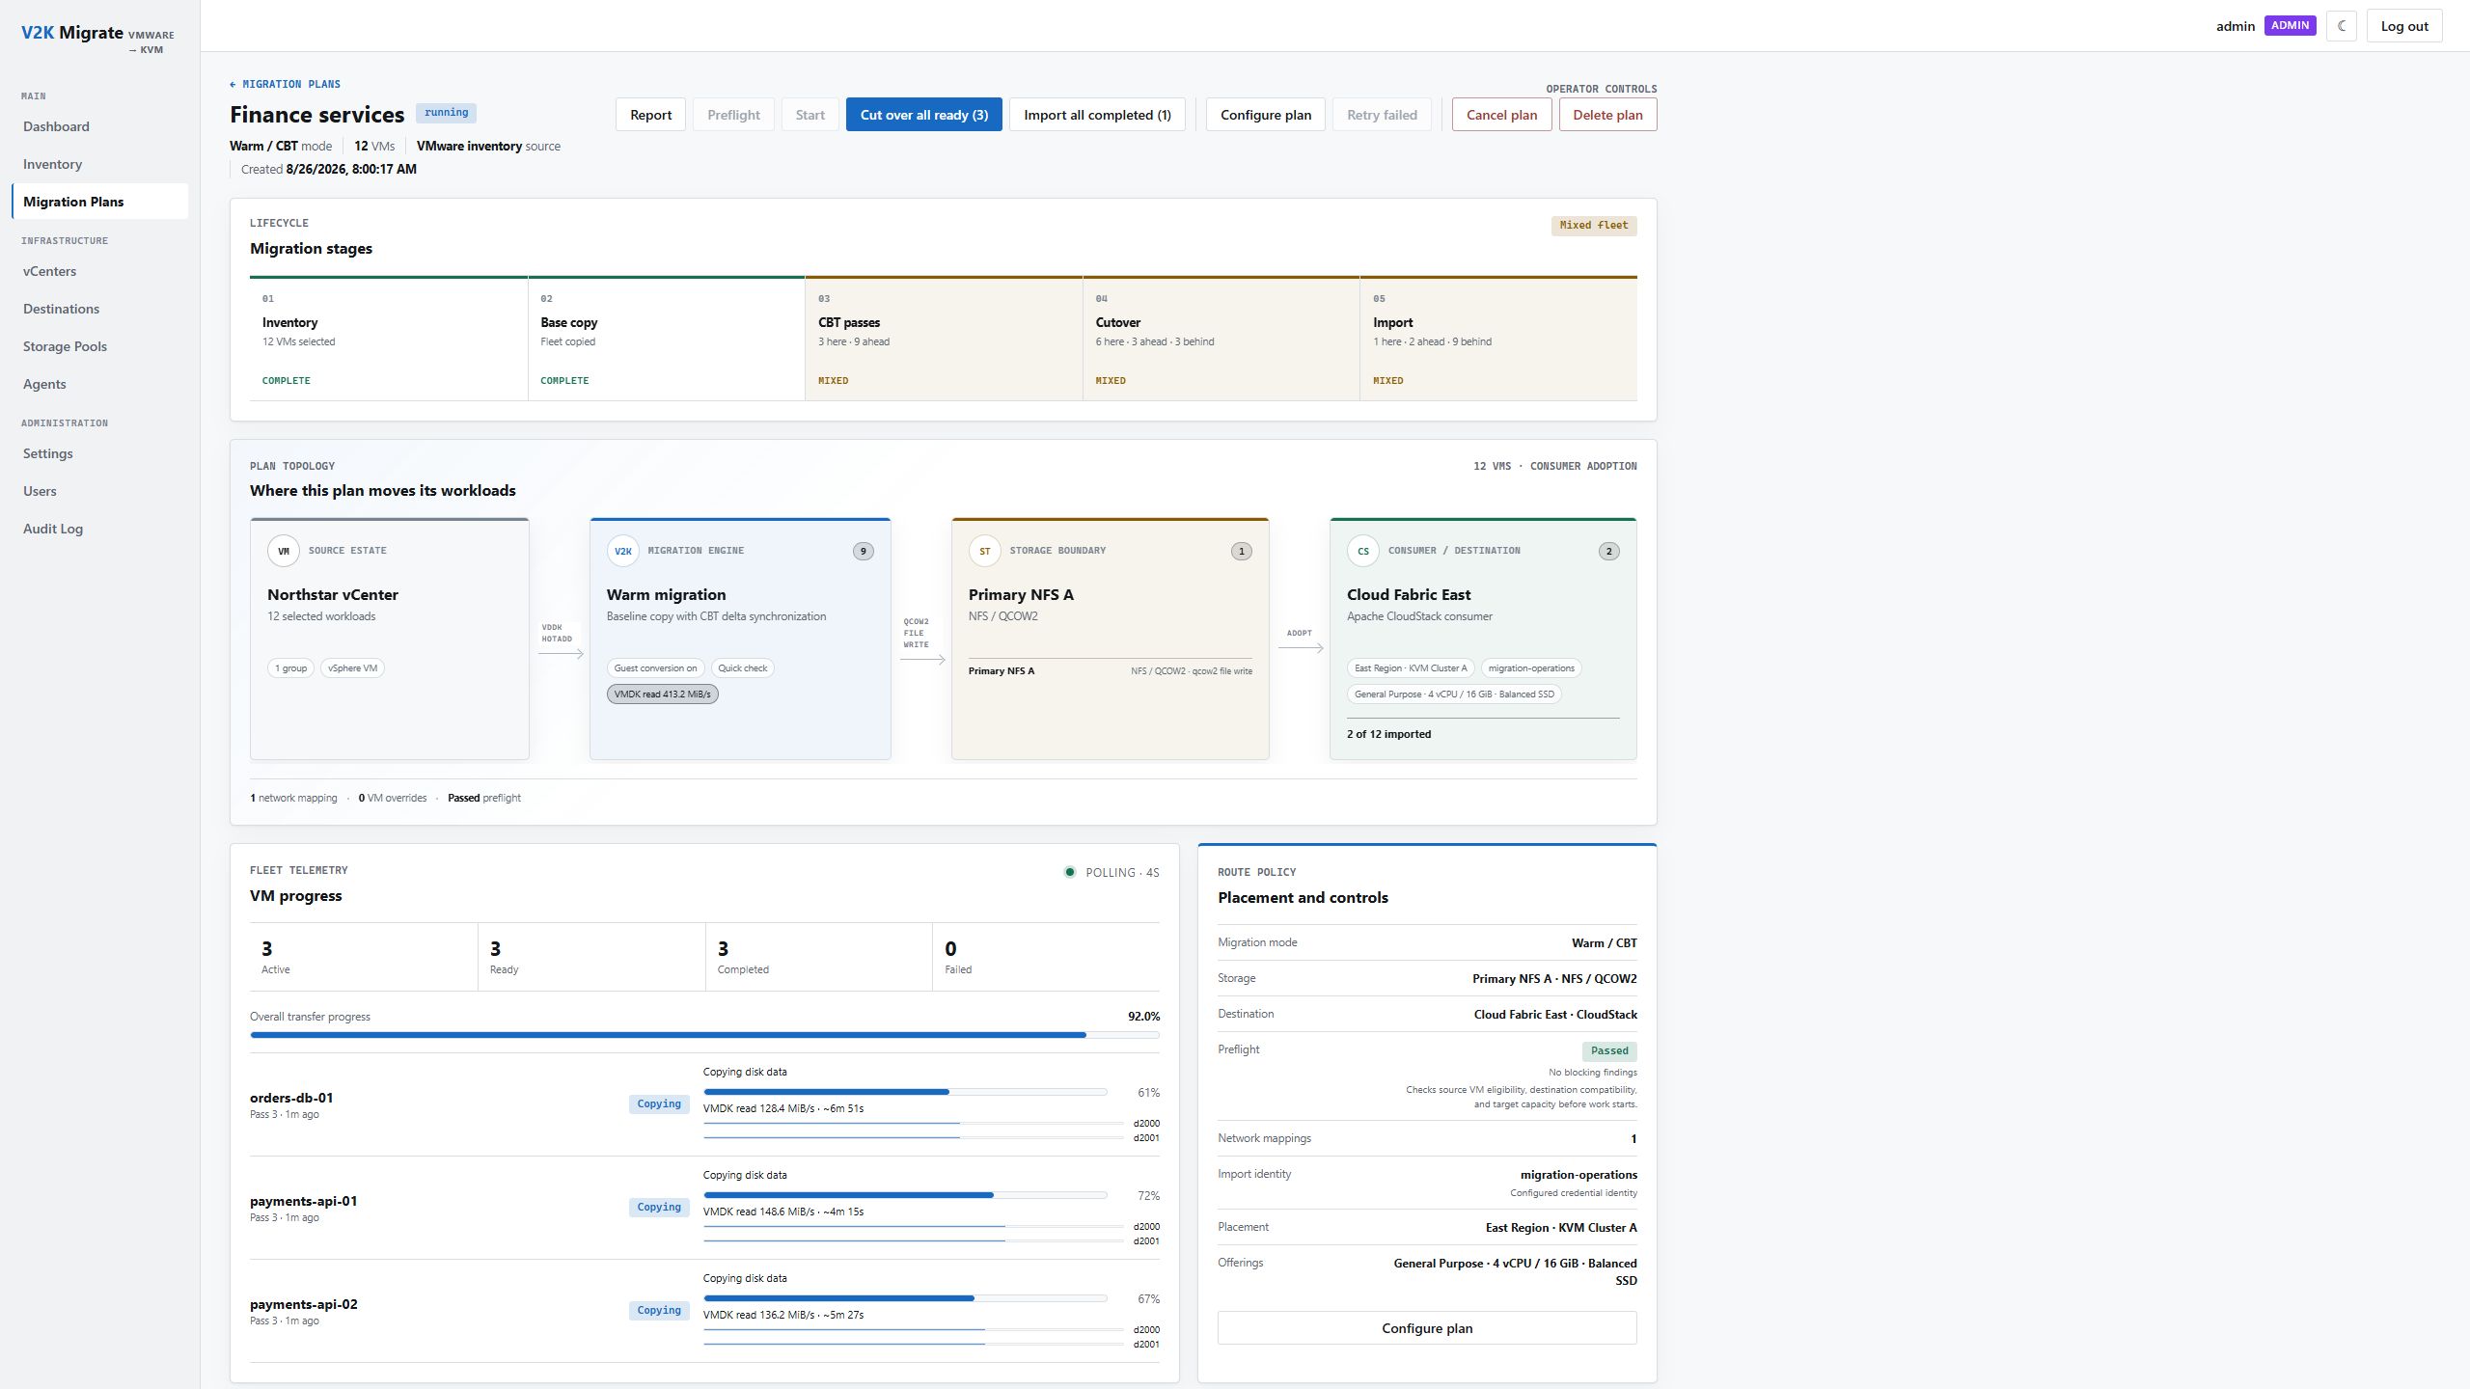Click the orders-db-01 VM name

(x=291, y=1098)
